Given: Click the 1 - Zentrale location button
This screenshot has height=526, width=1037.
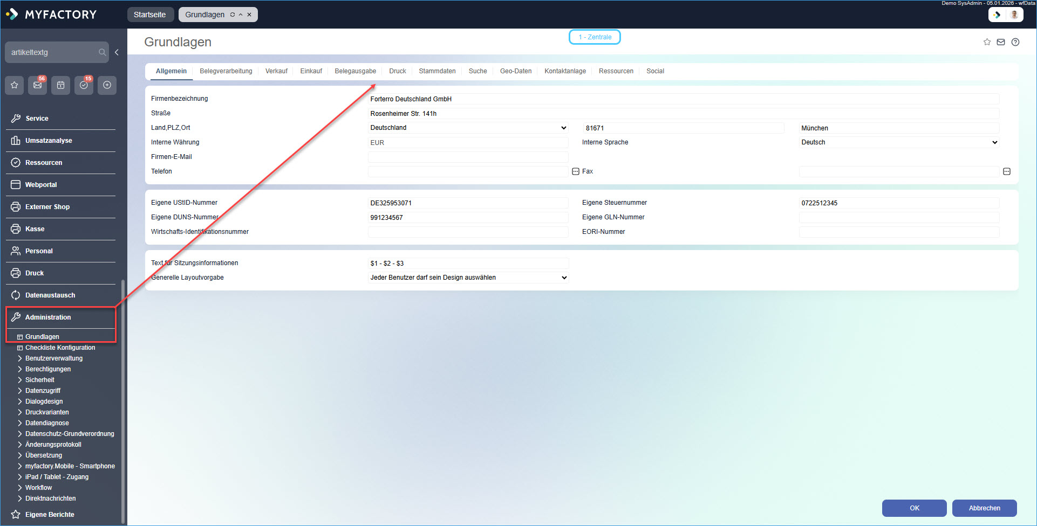Looking at the screenshot, I should pyautogui.click(x=595, y=37).
